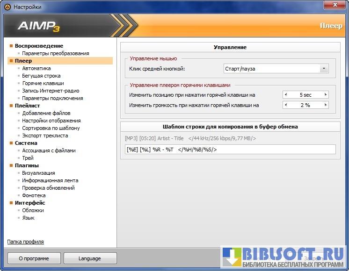Image resolution: width=349 pixels, height=271 pixels.
Task: Increase volume change step with right arrow
Action: [326, 105]
